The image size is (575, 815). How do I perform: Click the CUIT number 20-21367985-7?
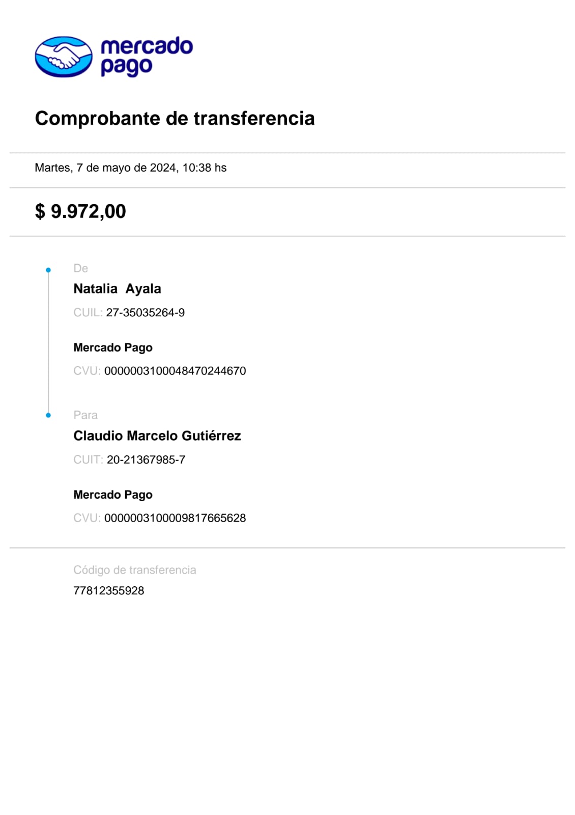point(146,460)
